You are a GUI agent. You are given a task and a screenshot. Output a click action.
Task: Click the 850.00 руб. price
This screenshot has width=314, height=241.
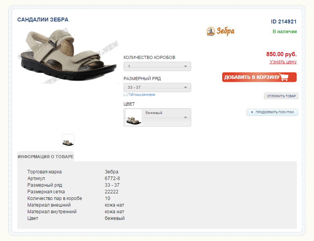pos(281,54)
